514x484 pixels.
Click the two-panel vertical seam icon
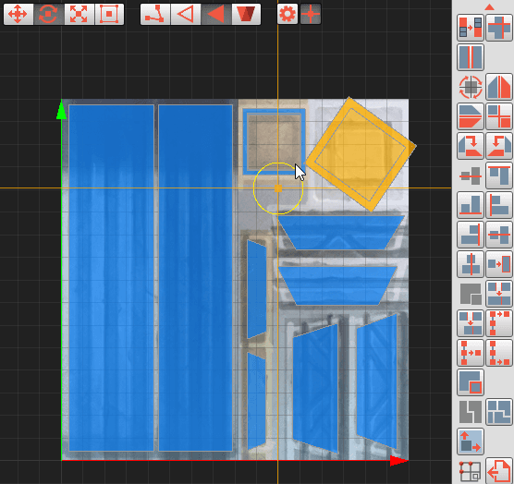click(471, 57)
